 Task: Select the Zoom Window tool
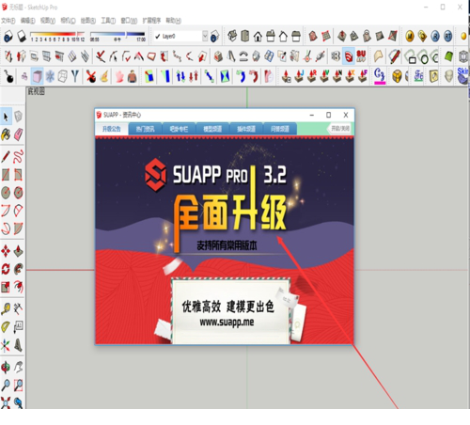tap(18, 385)
